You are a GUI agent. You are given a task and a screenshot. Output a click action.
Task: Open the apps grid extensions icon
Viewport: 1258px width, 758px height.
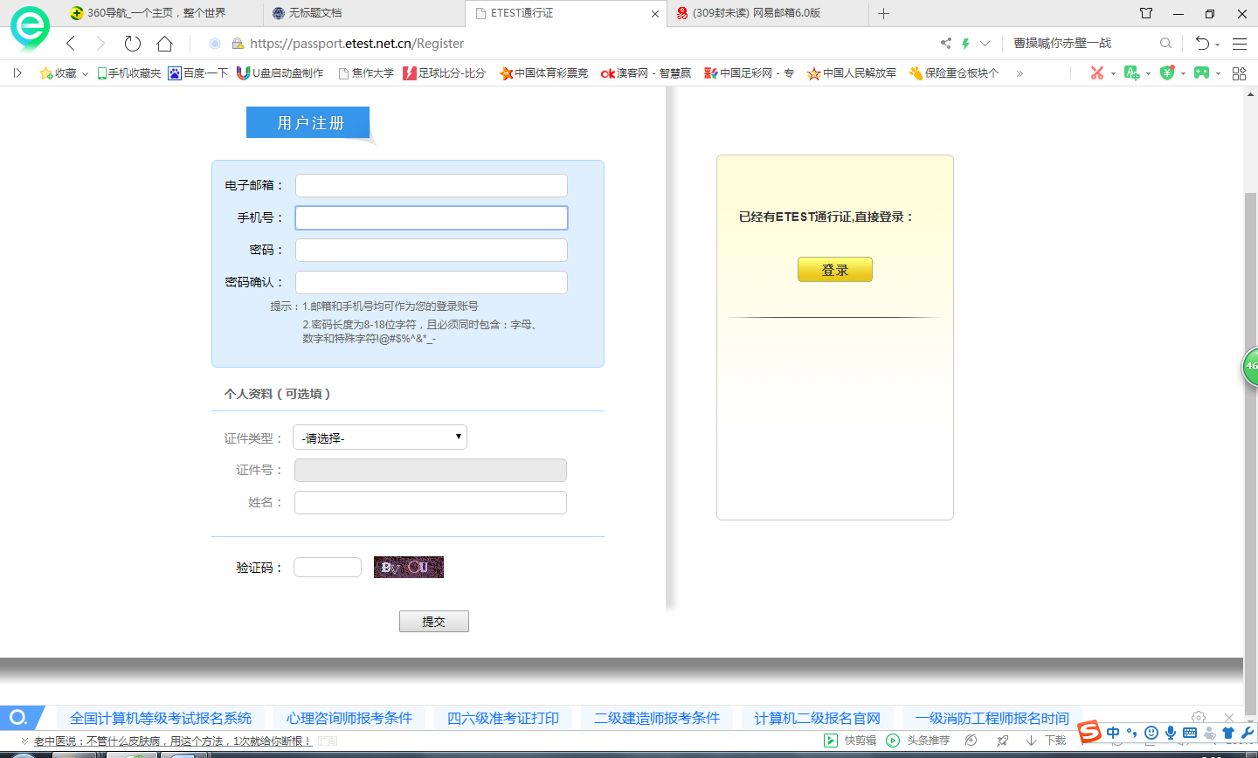(1239, 73)
